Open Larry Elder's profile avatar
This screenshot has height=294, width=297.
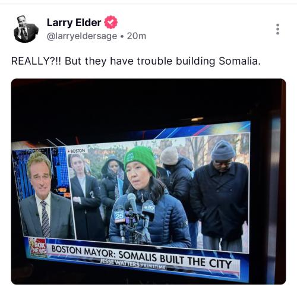tap(26, 29)
